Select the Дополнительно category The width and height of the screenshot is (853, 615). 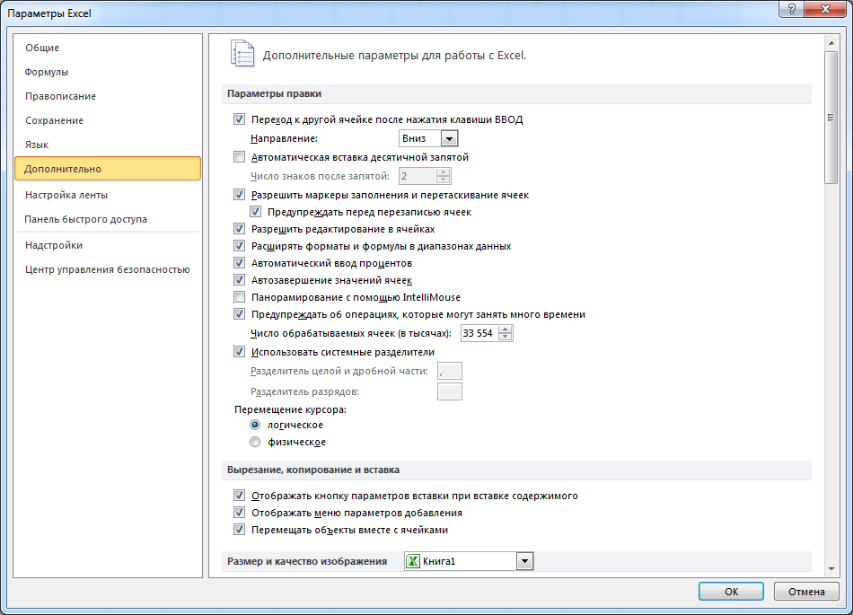[x=108, y=169]
